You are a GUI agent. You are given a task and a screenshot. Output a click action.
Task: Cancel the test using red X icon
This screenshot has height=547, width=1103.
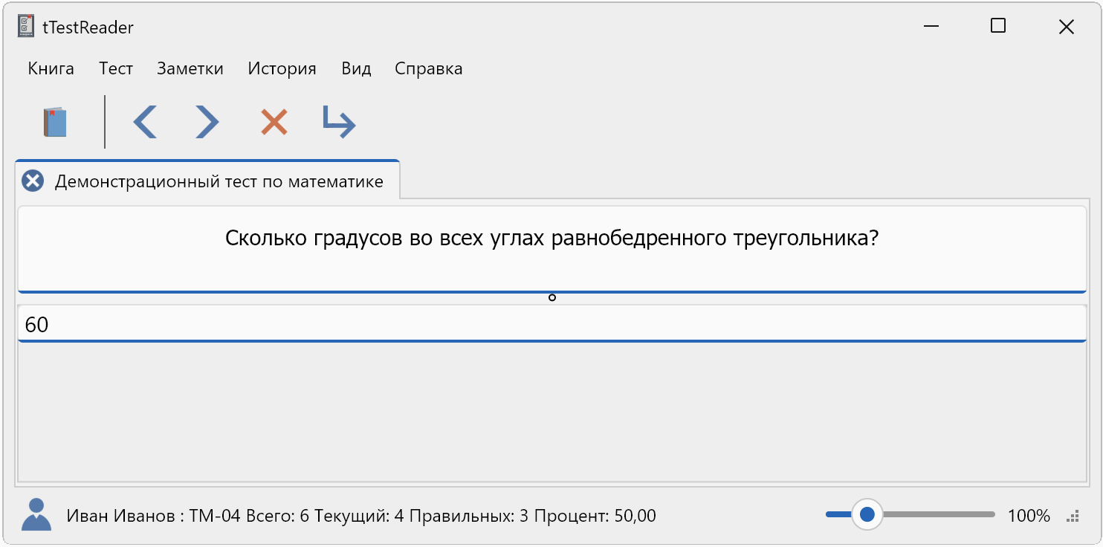pos(274,122)
